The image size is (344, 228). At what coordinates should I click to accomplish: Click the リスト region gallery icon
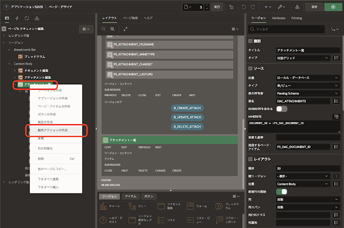coord(161,220)
